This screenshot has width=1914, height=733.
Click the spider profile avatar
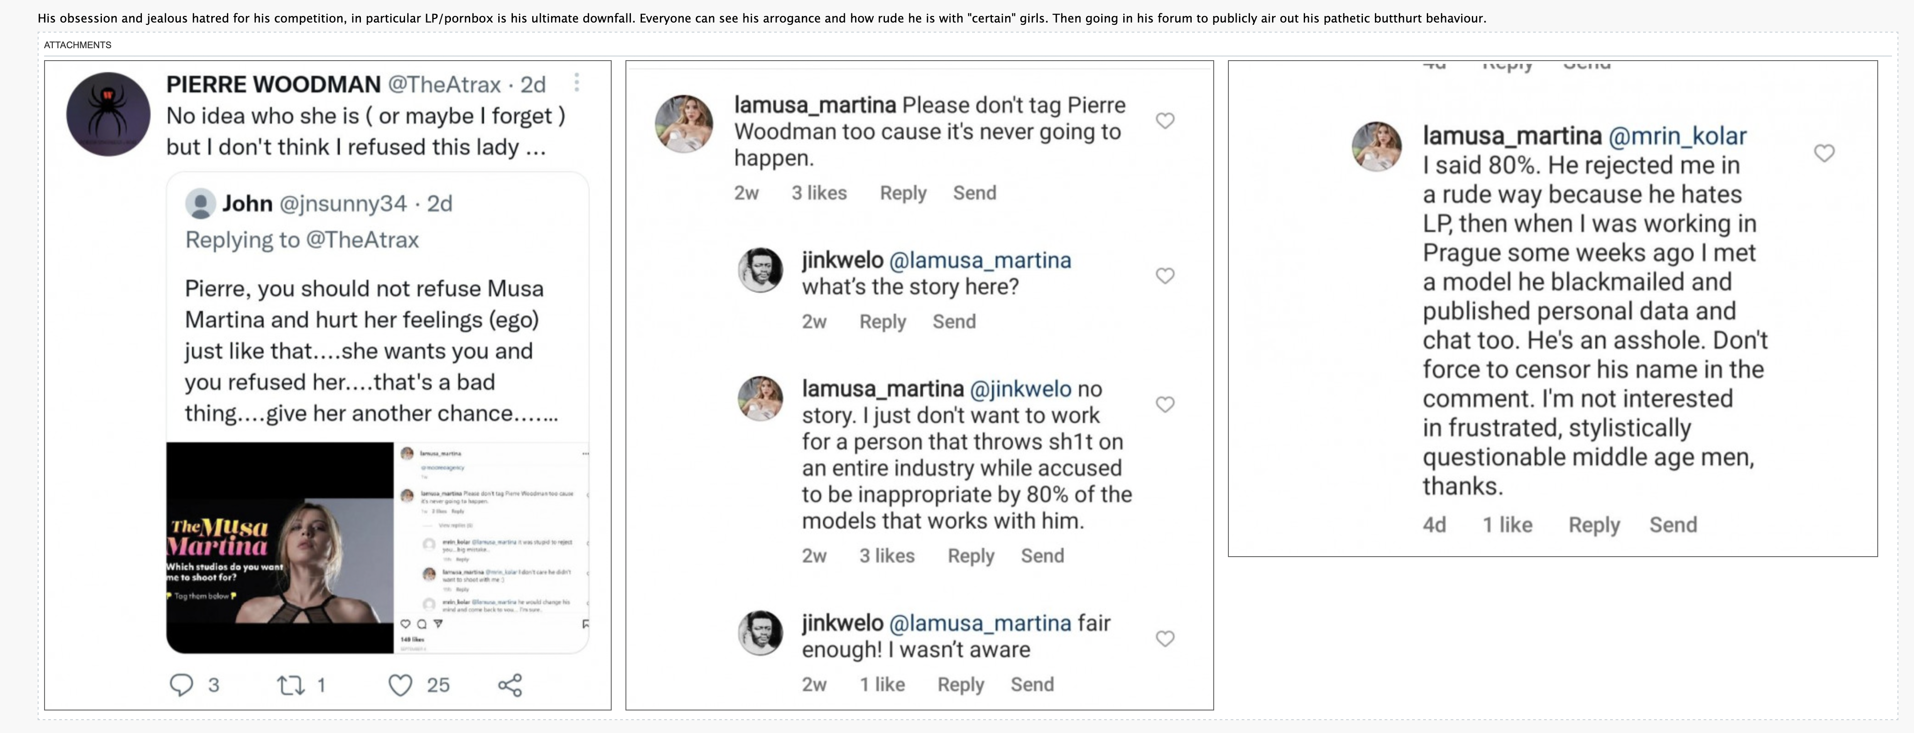pos(108,114)
